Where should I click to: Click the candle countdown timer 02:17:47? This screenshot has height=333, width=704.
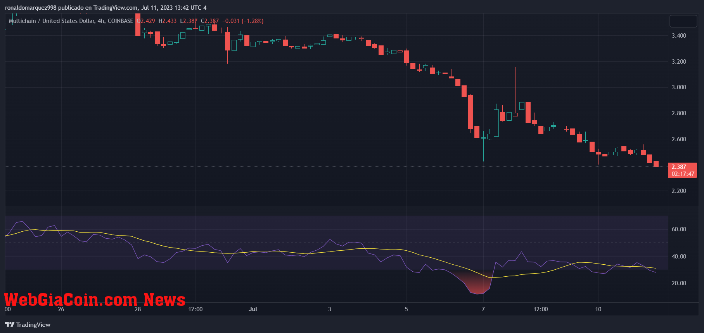pyautogui.click(x=683, y=174)
